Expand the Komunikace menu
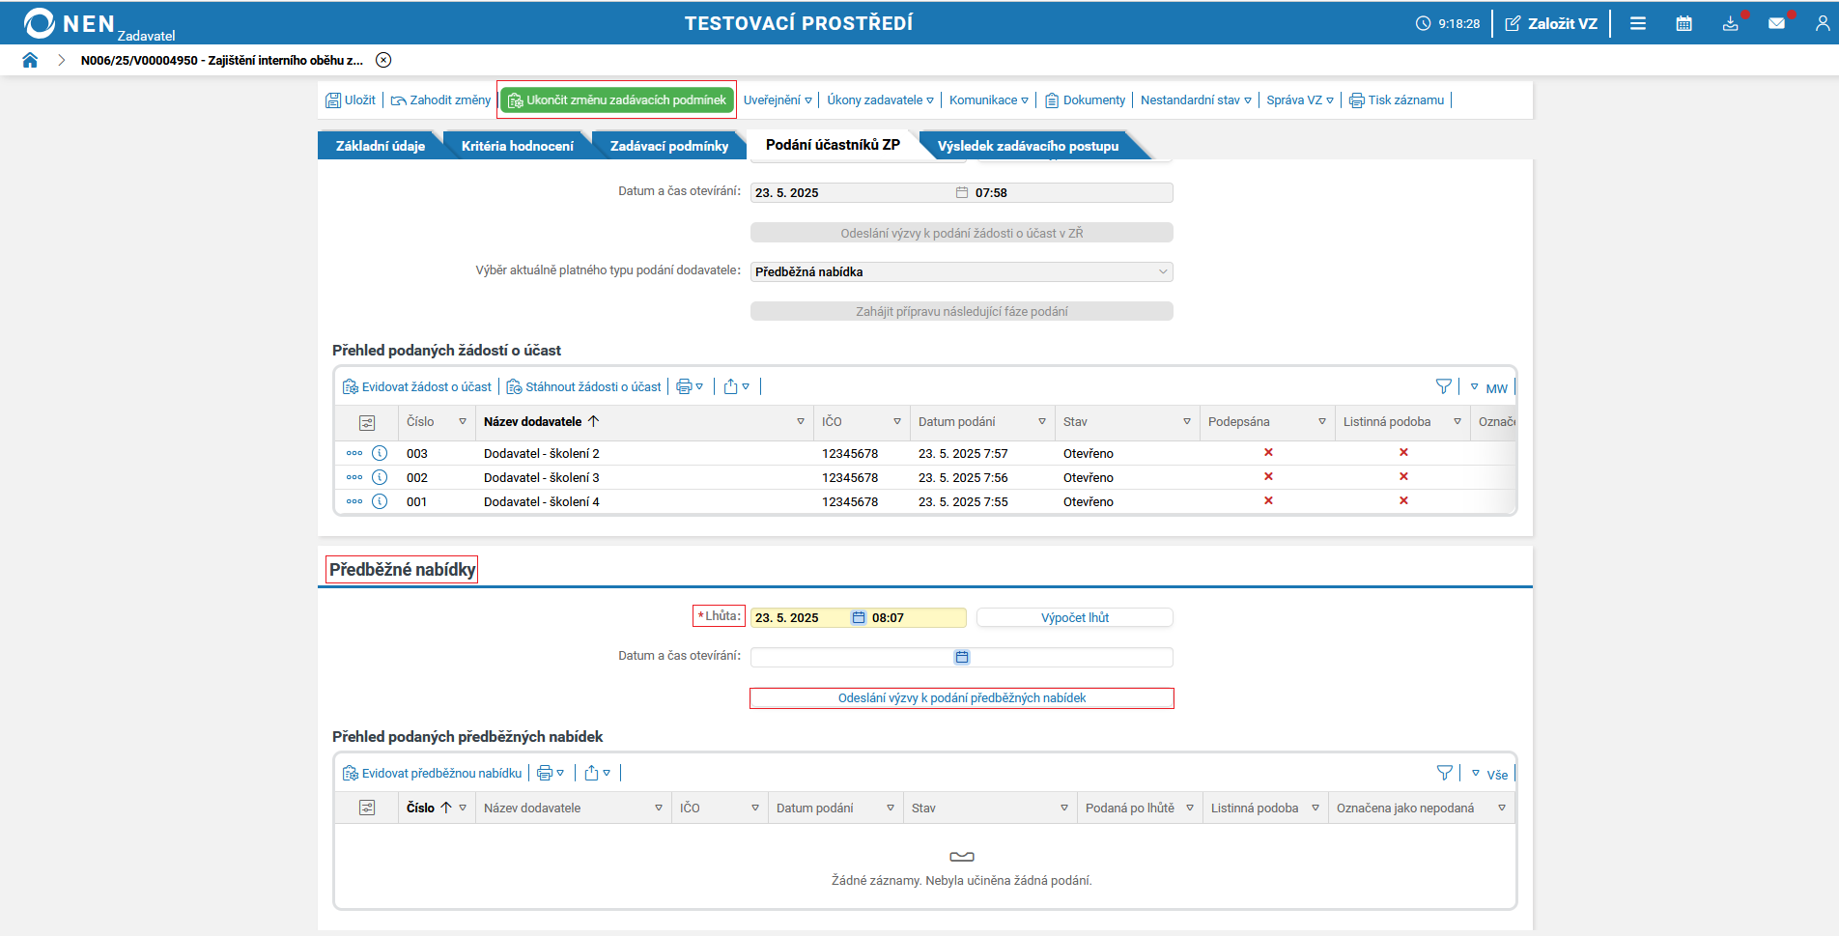The width and height of the screenshot is (1839, 936). [989, 99]
